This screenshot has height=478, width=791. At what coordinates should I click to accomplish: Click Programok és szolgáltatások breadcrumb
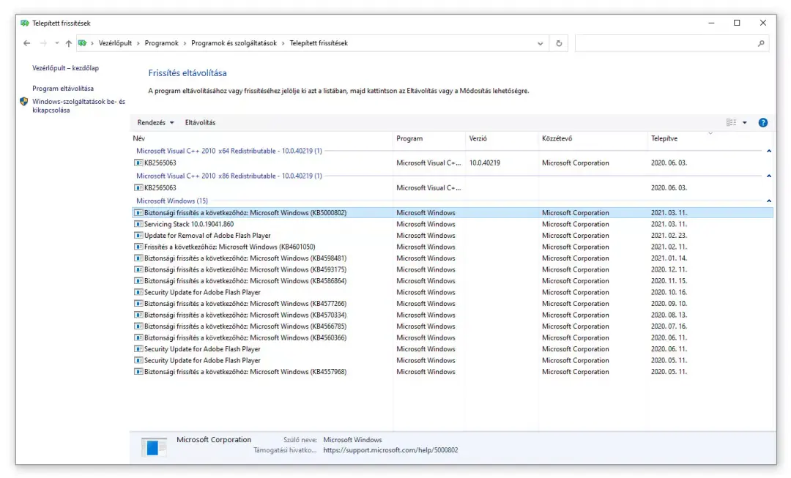click(234, 43)
